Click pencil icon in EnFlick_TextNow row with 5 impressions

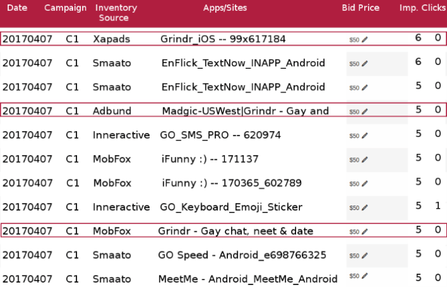(365, 87)
